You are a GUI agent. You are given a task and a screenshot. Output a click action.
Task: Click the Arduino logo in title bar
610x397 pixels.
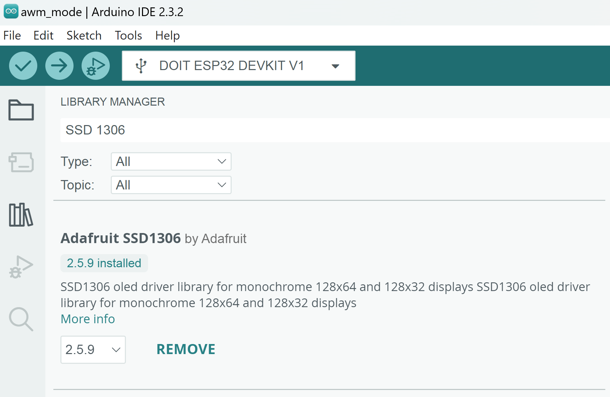tap(11, 11)
